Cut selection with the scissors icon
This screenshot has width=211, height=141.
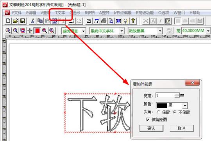[32, 21]
